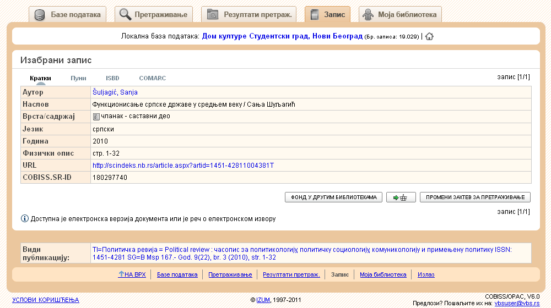Click the vbsuser@vbs.rs email link

(517, 304)
